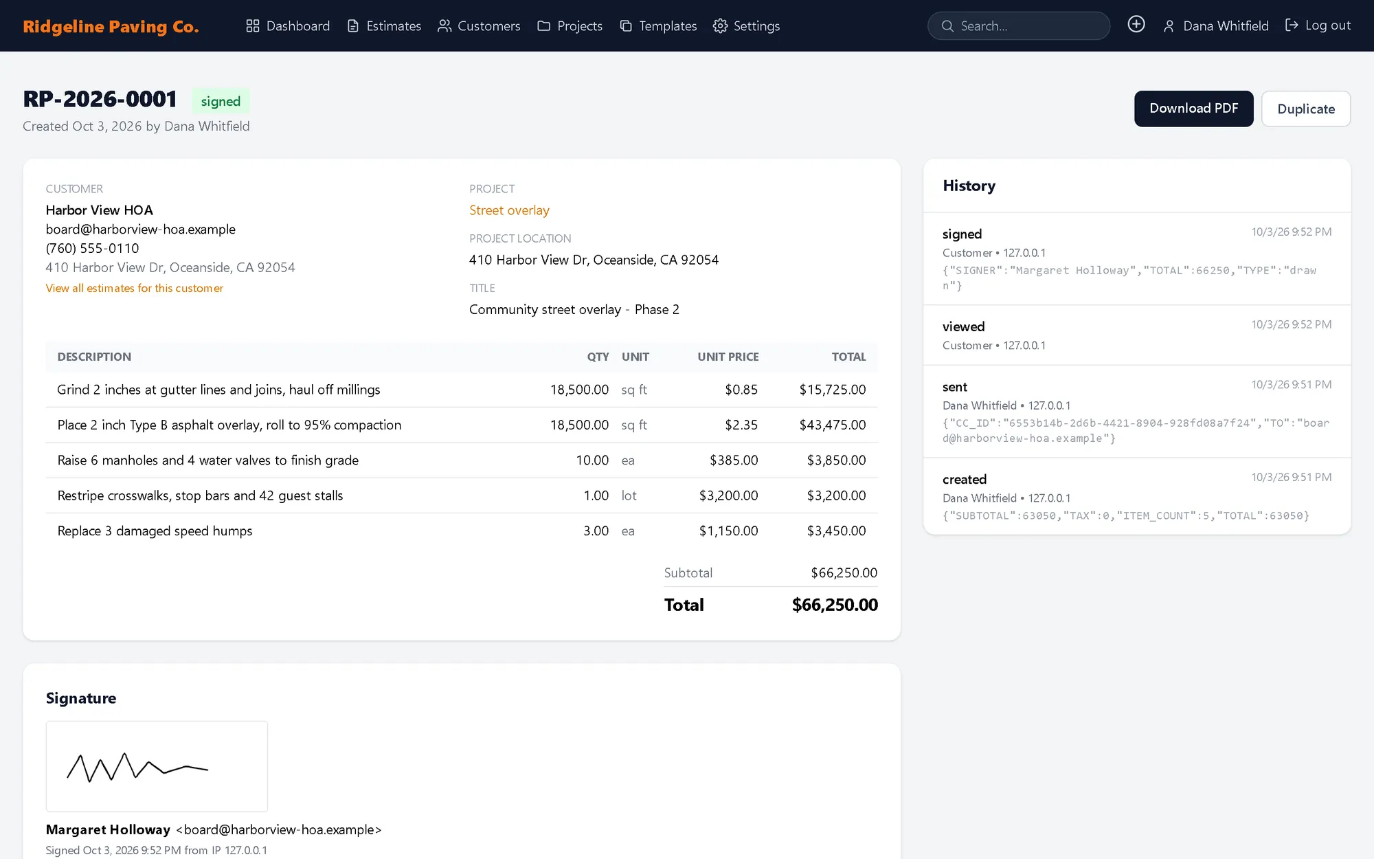1374x859 pixels.
Task: Open Dana Whitfield's account link
Action: pyautogui.click(x=1215, y=26)
